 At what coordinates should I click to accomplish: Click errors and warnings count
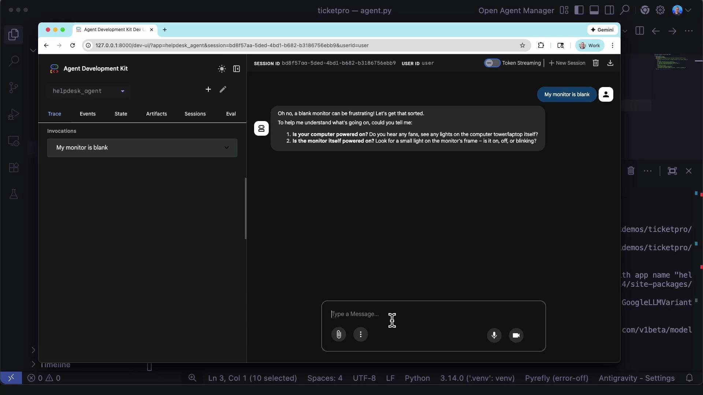[x=44, y=378]
